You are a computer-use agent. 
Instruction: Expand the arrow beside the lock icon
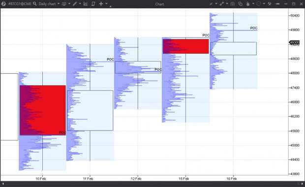pyautogui.click(x=253, y=4)
